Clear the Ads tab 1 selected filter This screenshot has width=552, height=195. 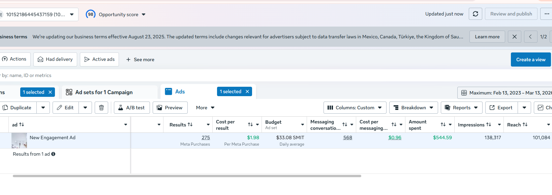(x=247, y=91)
